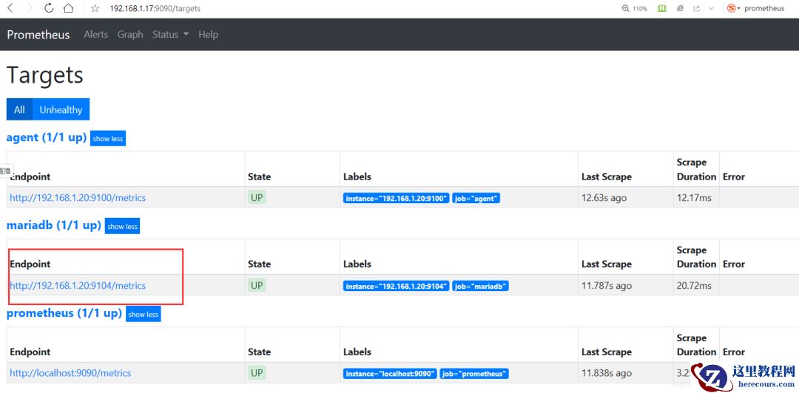Image resolution: width=799 pixels, height=393 pixels.
Task: Click scrape duration 20.72ms
Action: coord(694,286)
